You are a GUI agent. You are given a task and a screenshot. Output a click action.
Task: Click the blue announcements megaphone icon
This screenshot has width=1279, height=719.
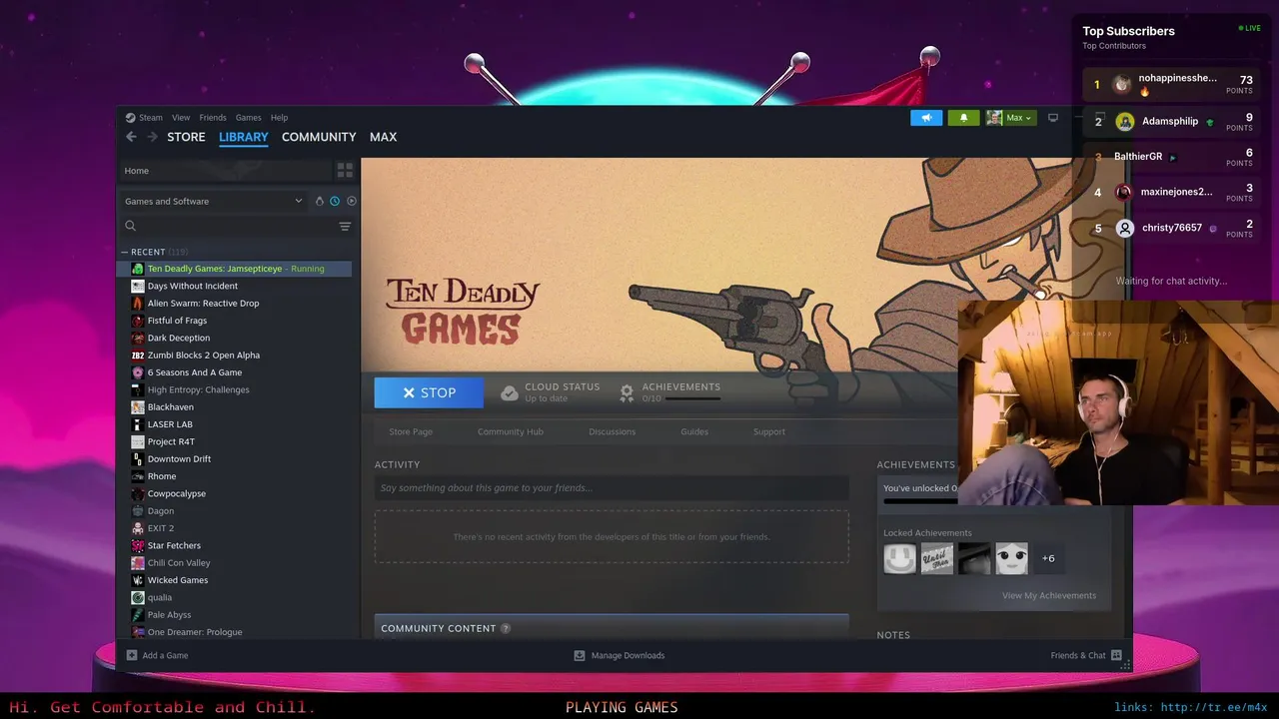pos(926,118)
